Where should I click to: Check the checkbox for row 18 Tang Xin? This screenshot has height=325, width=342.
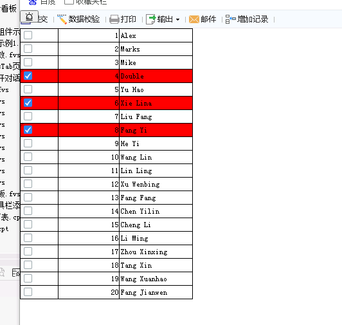point(28,265)
